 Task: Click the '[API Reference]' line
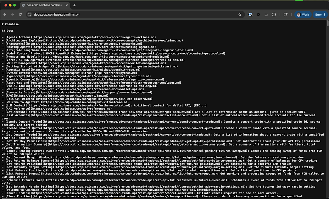point(57,109)
